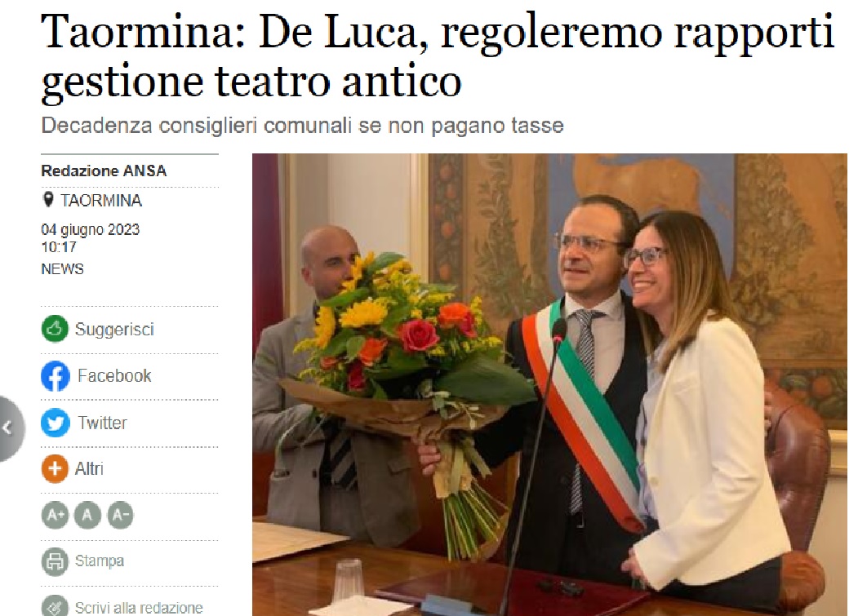Click the Twitter text label
Screen dimensions: 858x616
pyautogui.click(x=102, y=423)
